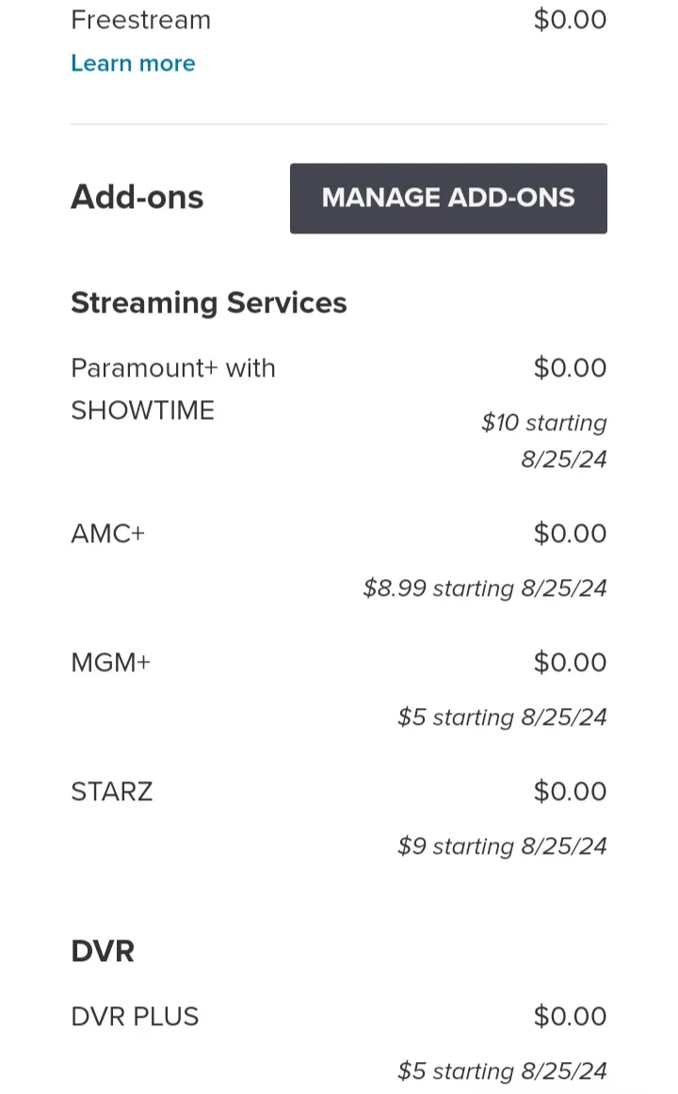678x1094 pixels.
Task: Click the $9 starting 8/25/24 note
Action: coord(502,846)
